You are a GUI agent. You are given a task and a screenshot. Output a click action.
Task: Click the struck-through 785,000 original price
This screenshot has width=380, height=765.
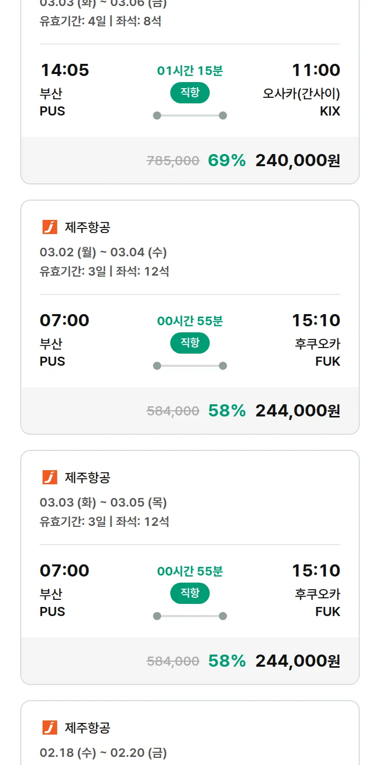pos(173,161)
